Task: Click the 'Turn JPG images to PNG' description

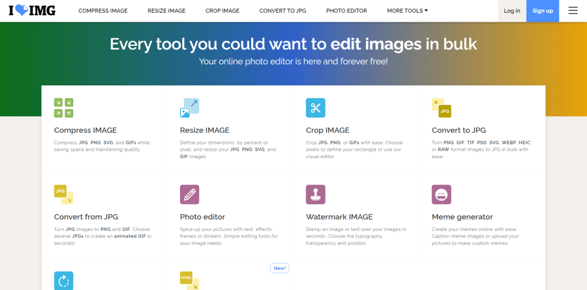Action: pyautogui.click(x=103, y=236)
